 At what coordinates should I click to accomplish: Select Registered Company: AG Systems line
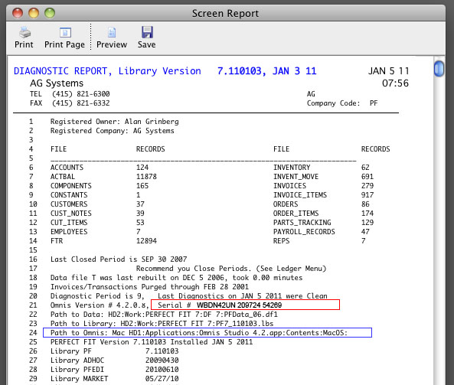[x=113, y=131]
